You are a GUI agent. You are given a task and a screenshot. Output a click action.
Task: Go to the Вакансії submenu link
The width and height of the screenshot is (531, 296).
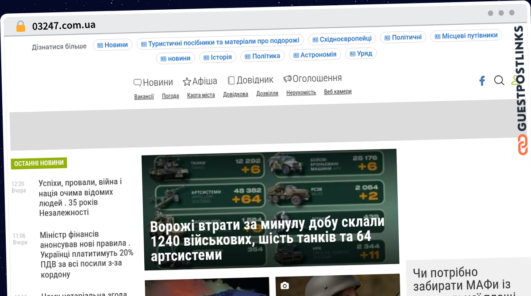[144, 96]
